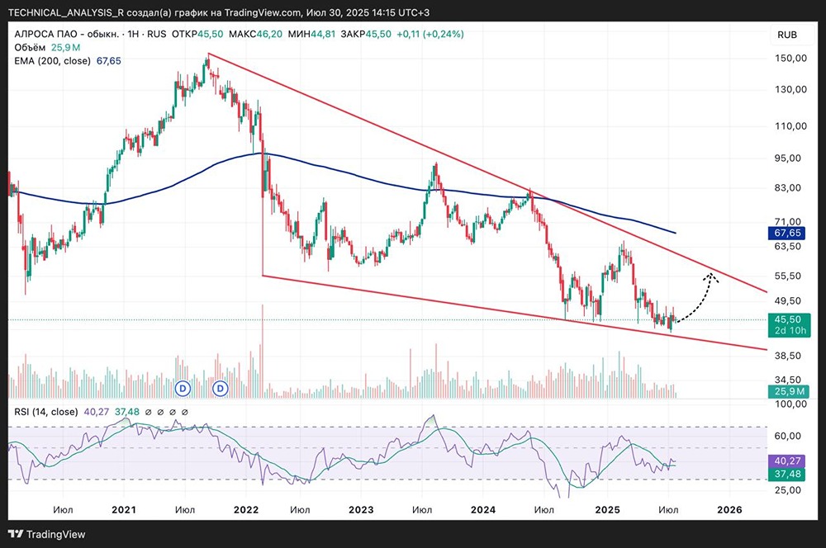
Task: Click the 2025 time axis label
Action: point(607,509)
